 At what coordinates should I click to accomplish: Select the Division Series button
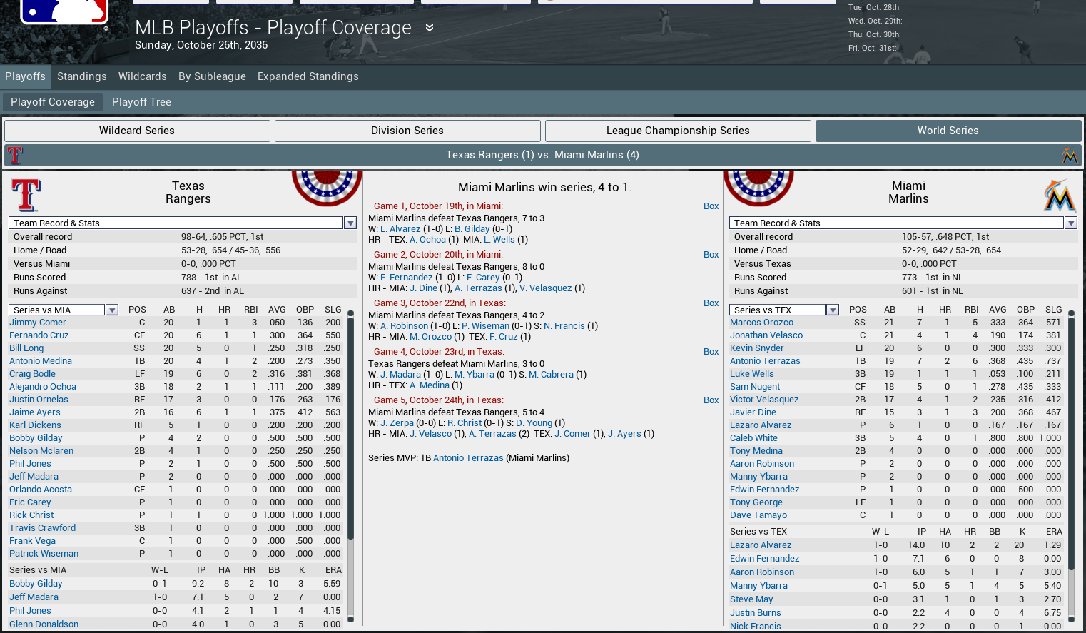pos(407,131)
